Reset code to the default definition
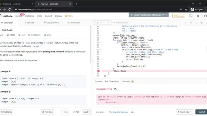207x116 pixels. coord(196,23)
